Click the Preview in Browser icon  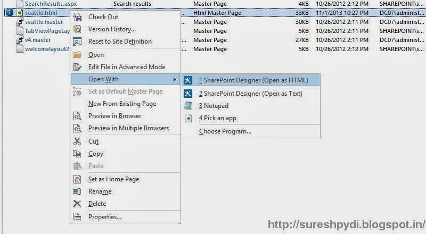tap(77, 116)
